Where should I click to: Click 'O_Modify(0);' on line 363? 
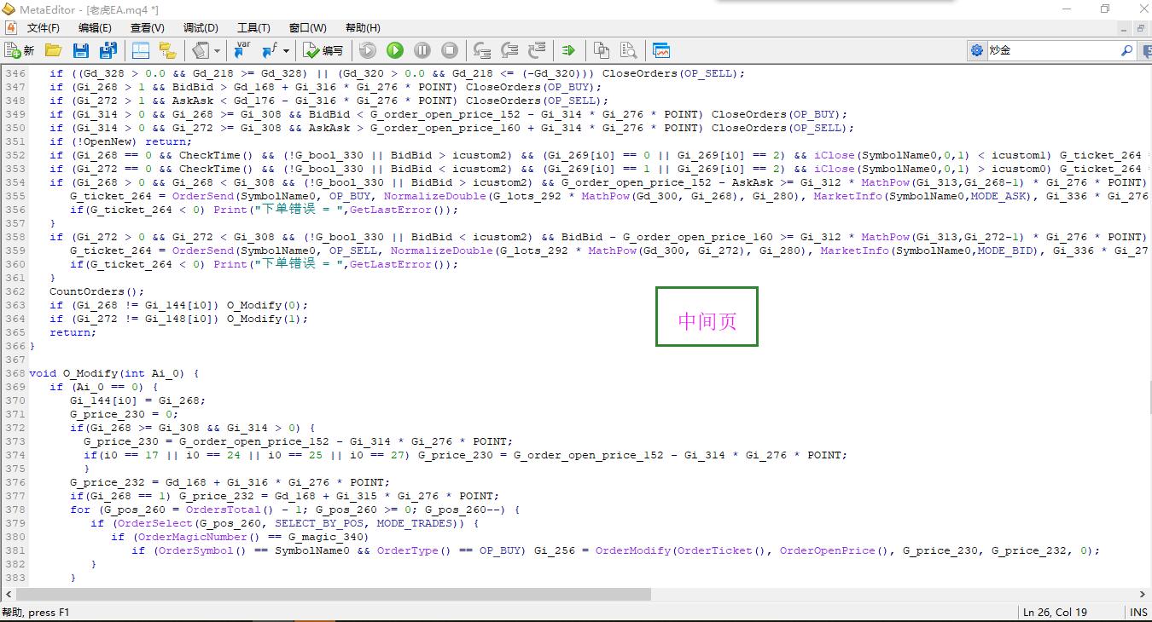pos(267,305)
